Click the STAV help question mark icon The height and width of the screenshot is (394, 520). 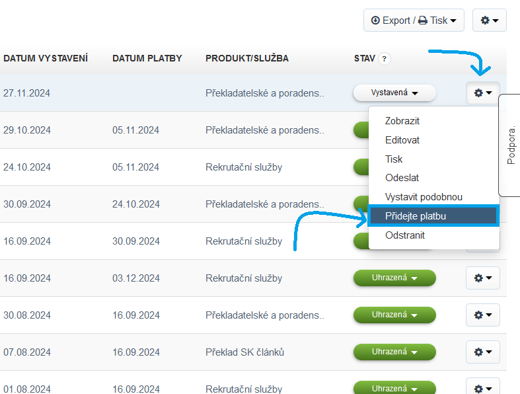pyautogui.click(x=384, y=59)
